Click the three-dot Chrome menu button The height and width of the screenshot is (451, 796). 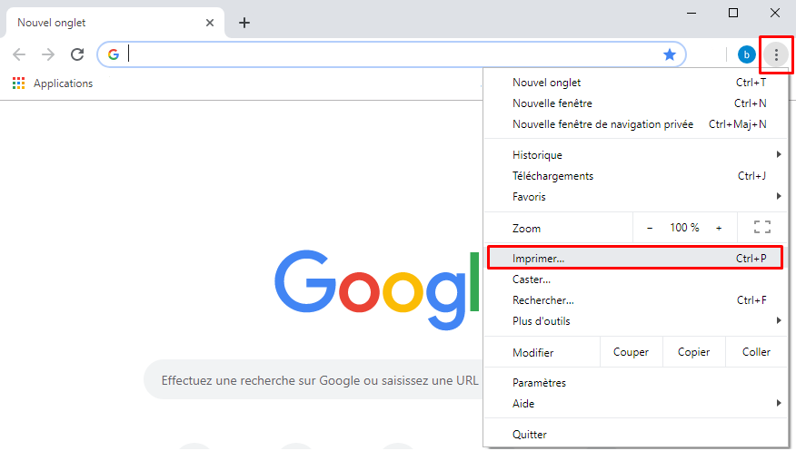tap(776, 54)
